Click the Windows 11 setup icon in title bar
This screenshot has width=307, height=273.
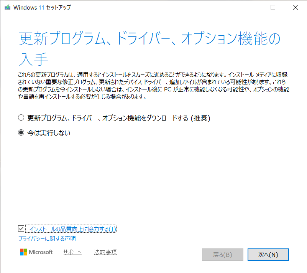(x=7, y=7)
